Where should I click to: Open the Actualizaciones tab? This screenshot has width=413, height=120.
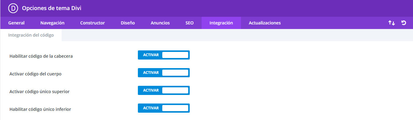coord(265,23)
